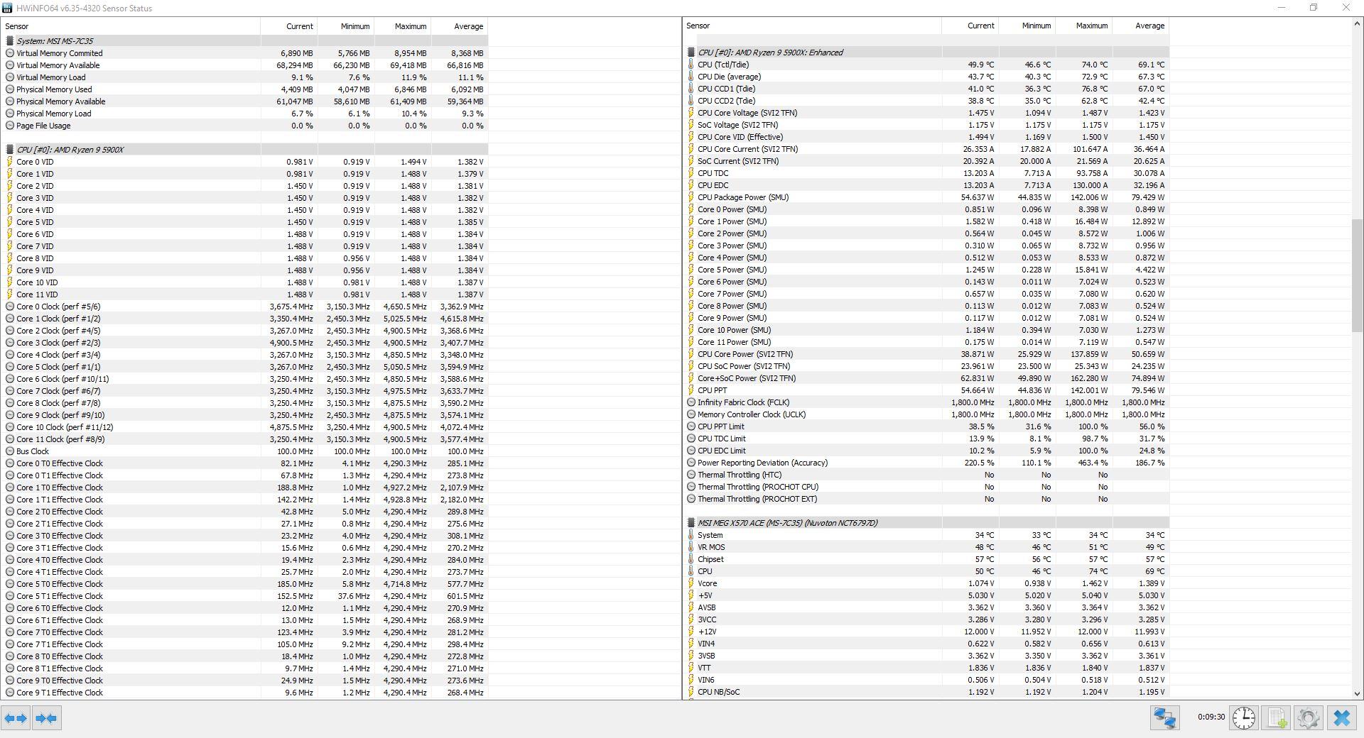1364x738 pixels.
Task: Select the Virtual Memory Load row
Action: point(245,77)
